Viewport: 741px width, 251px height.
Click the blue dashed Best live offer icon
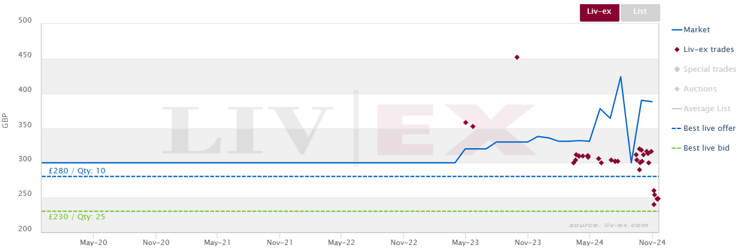click(x=676, y=128)
